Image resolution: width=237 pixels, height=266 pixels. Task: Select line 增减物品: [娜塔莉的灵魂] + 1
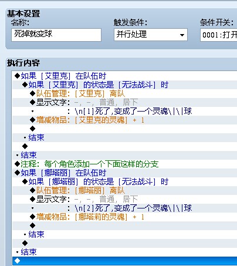pos(124,217)
